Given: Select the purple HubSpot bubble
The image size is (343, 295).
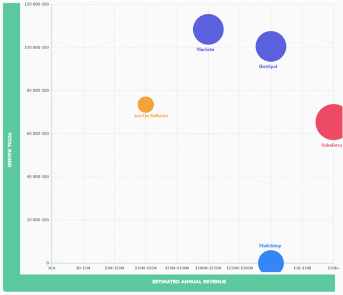Looking at the screenshot, I should coord(270,46).
